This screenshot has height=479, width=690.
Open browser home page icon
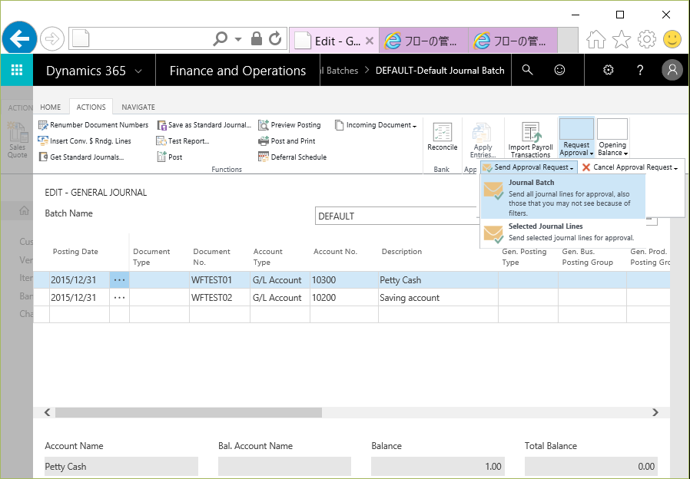point(595,39)
